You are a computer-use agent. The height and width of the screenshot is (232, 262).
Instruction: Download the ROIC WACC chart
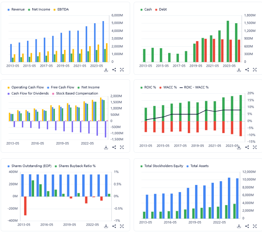coord(239,147)
